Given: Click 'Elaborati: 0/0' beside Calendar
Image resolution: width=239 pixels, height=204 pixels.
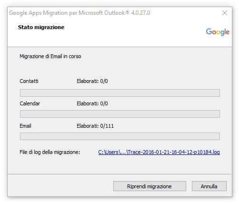Looking at the screenshot, I should tap(92, 103).
